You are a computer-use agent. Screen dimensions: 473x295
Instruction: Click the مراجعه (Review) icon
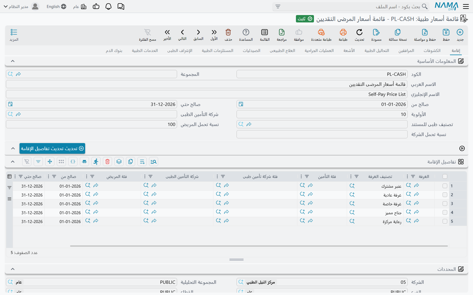coord(282,32)
